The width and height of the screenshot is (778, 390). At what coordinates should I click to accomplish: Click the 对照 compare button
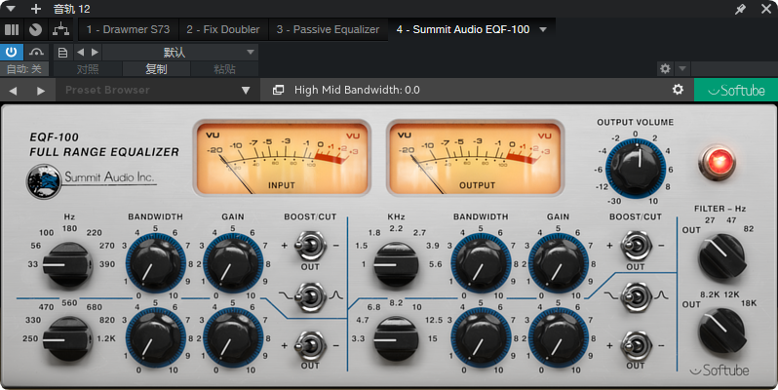88,69
